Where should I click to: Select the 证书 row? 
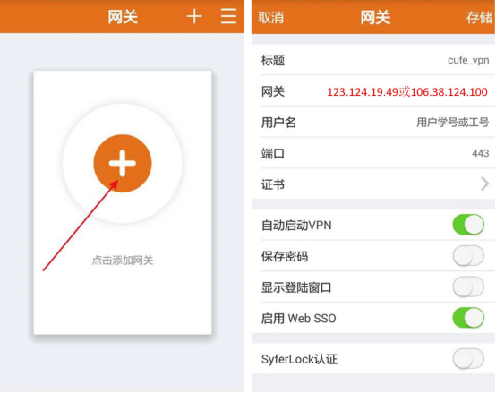373,184
